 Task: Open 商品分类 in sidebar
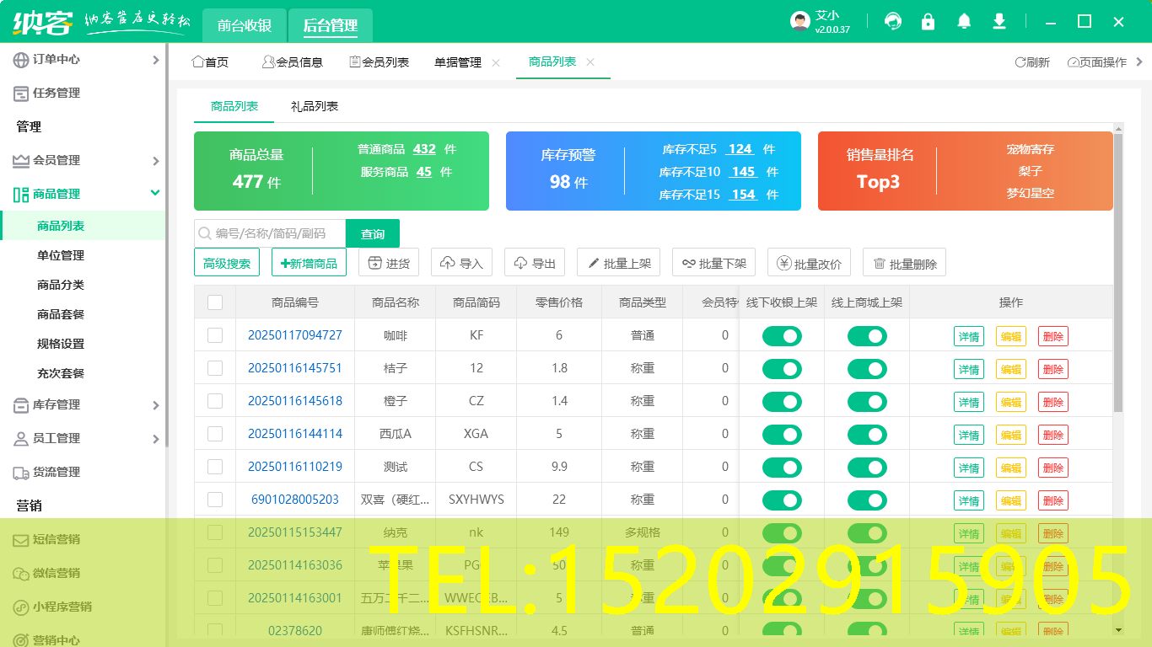pos(61,285)
